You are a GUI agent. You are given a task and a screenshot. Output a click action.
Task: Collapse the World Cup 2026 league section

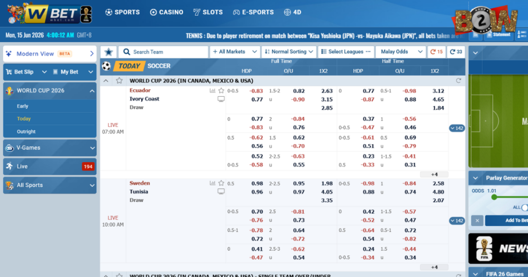coord(106,81)
